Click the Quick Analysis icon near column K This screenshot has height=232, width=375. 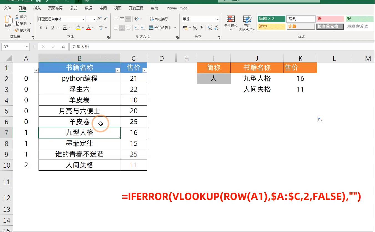tap(320, 120)
